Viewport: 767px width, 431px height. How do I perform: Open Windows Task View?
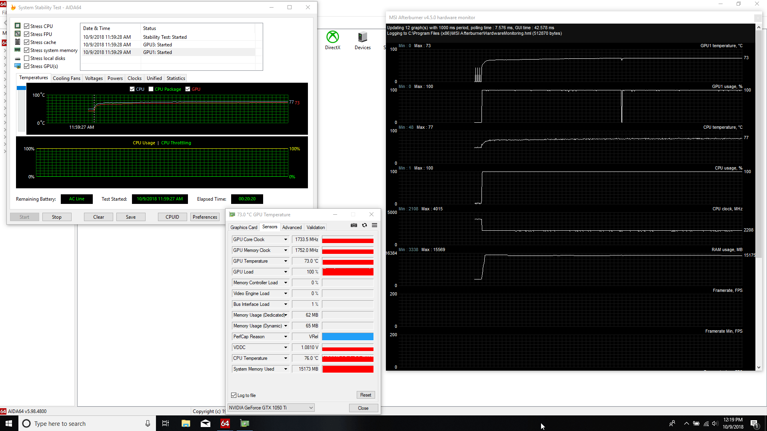click(165, 423)
